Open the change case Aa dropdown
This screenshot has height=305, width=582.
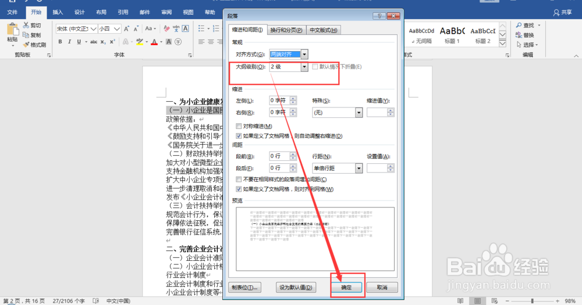click(150, 28)
